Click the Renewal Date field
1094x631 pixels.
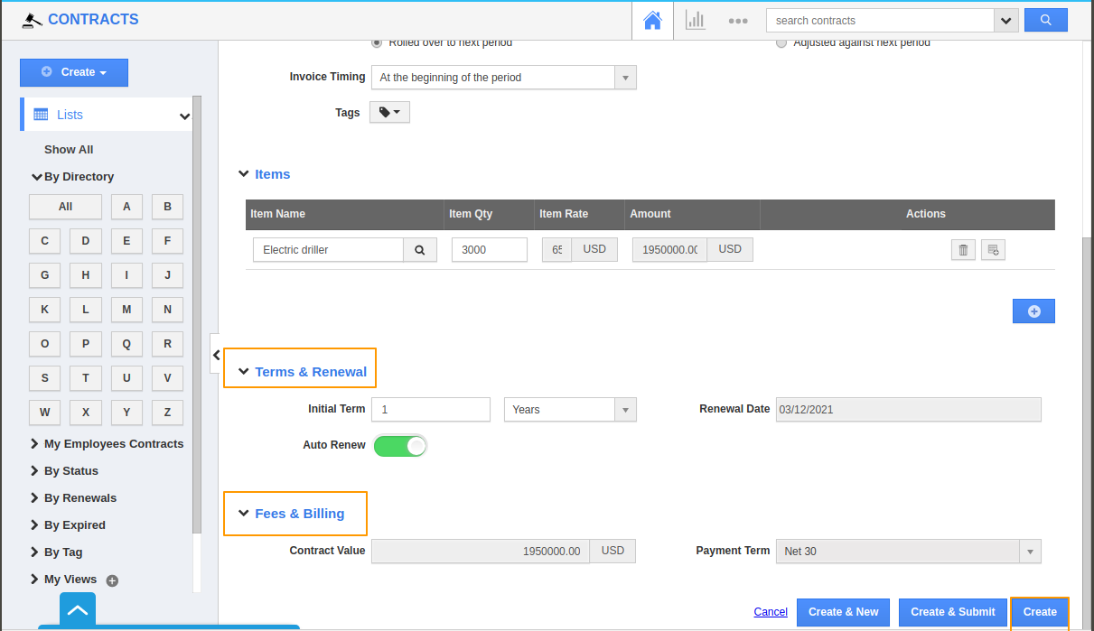tap(909, 410)
